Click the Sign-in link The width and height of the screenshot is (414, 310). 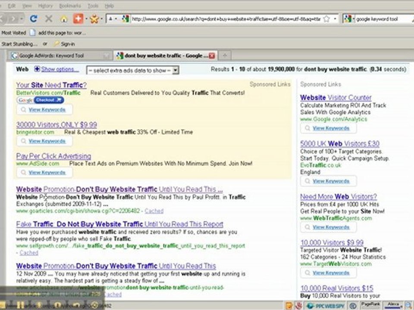point(68,44)
